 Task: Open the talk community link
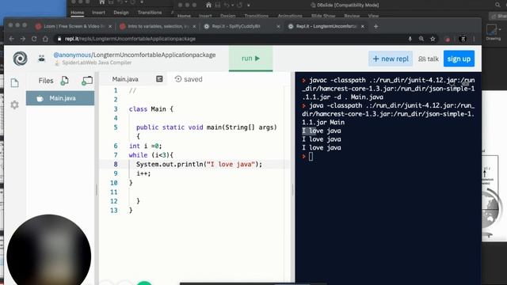pyautogui.click(x=429, y=59)
